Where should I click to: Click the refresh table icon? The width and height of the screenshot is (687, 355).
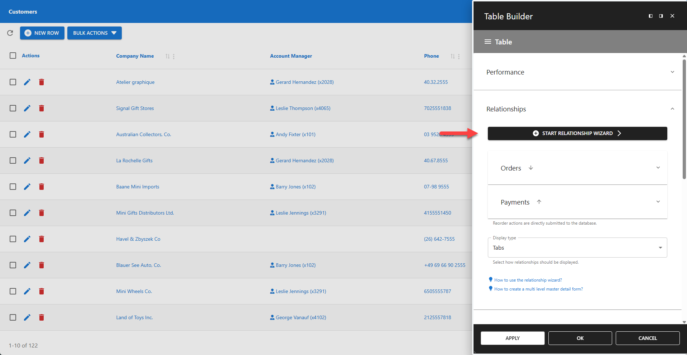[x=10, y=33]
